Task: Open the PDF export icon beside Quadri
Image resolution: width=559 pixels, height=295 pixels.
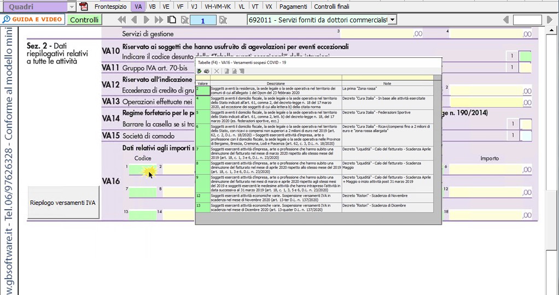Action: [84, 7]
